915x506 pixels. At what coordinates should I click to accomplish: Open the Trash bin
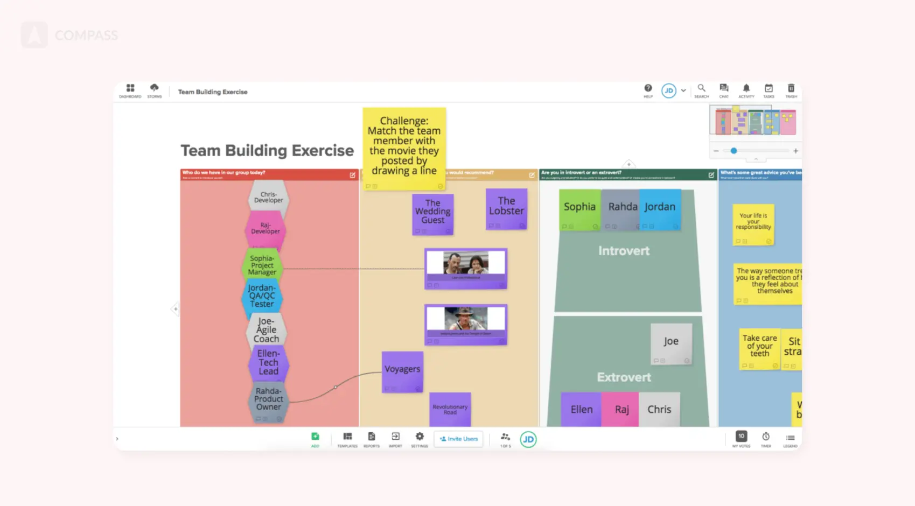791,90
